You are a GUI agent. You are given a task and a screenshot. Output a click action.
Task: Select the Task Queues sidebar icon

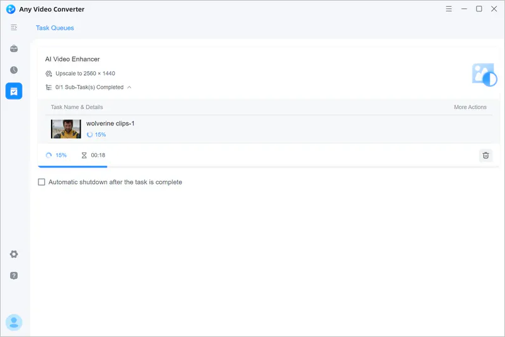pyautogui.click(x=14, y=91)
